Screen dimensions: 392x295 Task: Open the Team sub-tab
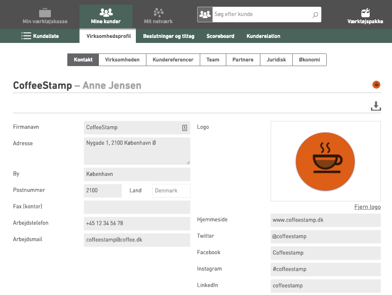213,60
